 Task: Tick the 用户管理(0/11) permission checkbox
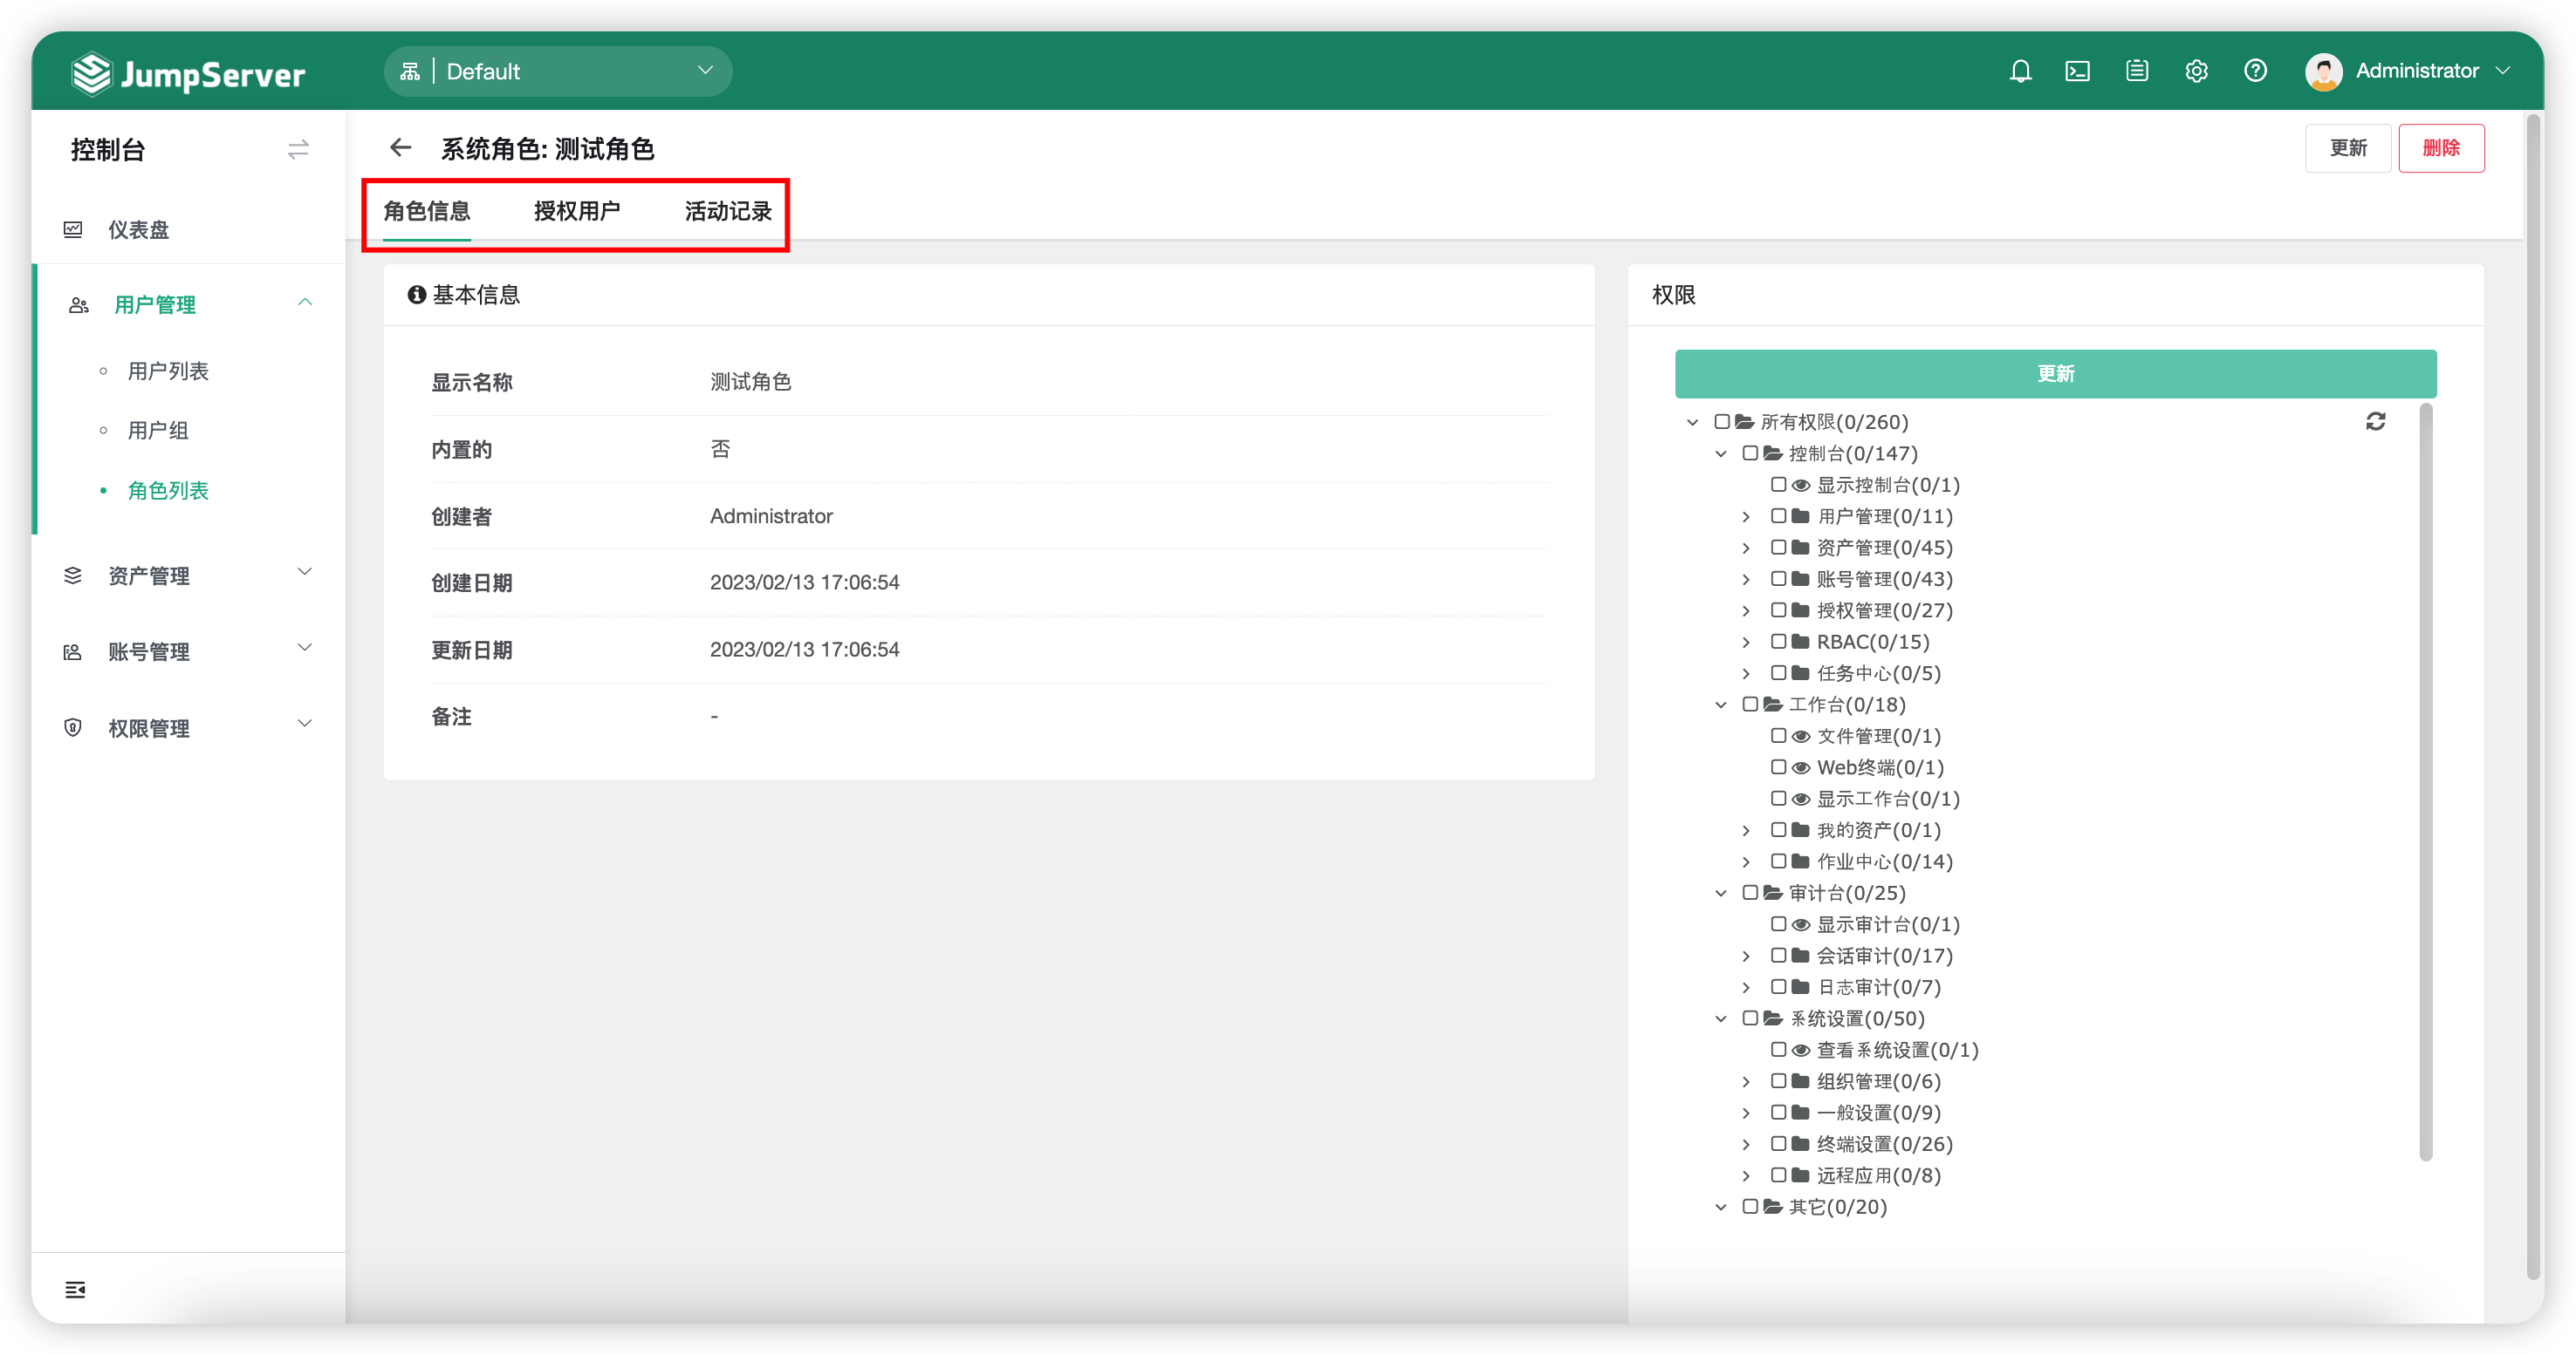coord(1778,515)
